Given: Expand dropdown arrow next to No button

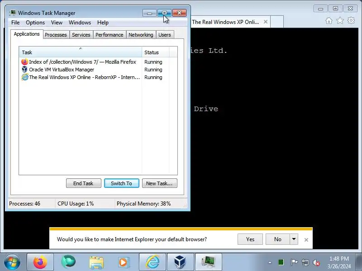Looking at the screenshot, I should click(x=294, y=239).
